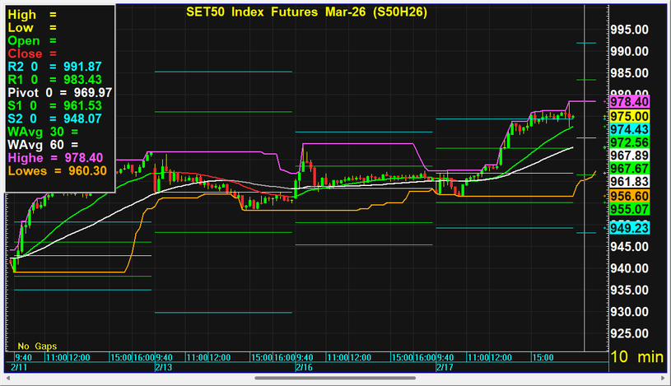Click the Highe = 978.40 legend entry
The height and width of the screenshot is (386, 671).
(55, 157)
